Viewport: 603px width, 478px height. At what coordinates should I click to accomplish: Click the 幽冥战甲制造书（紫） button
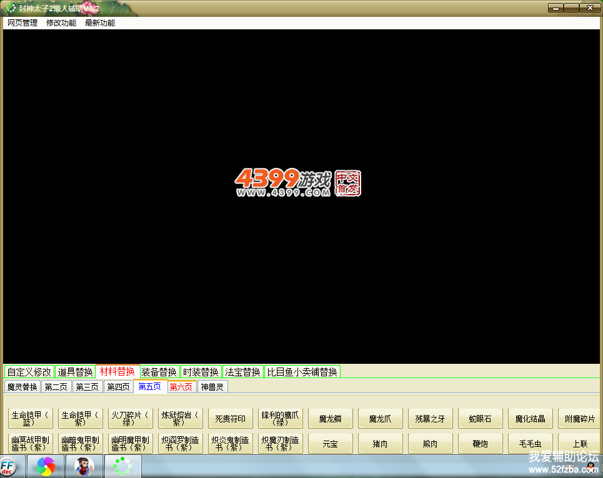tap(31, 444)
